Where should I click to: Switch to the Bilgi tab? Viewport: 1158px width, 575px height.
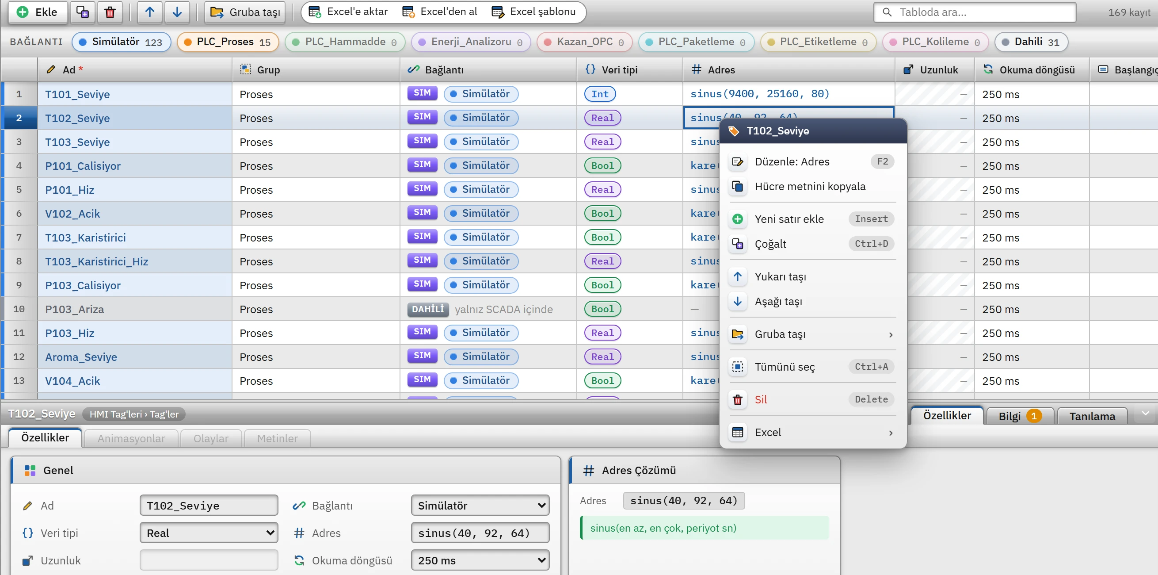coord(1020,416)
